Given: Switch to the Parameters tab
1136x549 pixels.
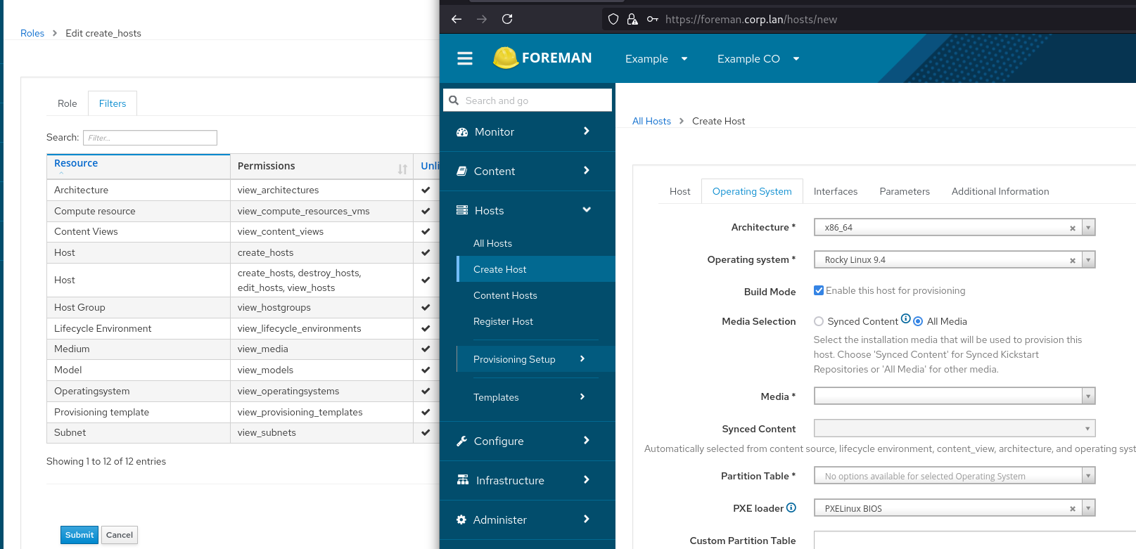Looking at the screenshot, I should point(904,191).
